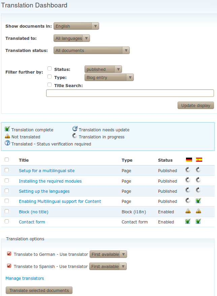This screenshot has width=217, height=296.
Task: Open the Block (no title) link
Action: click(34, 212)
